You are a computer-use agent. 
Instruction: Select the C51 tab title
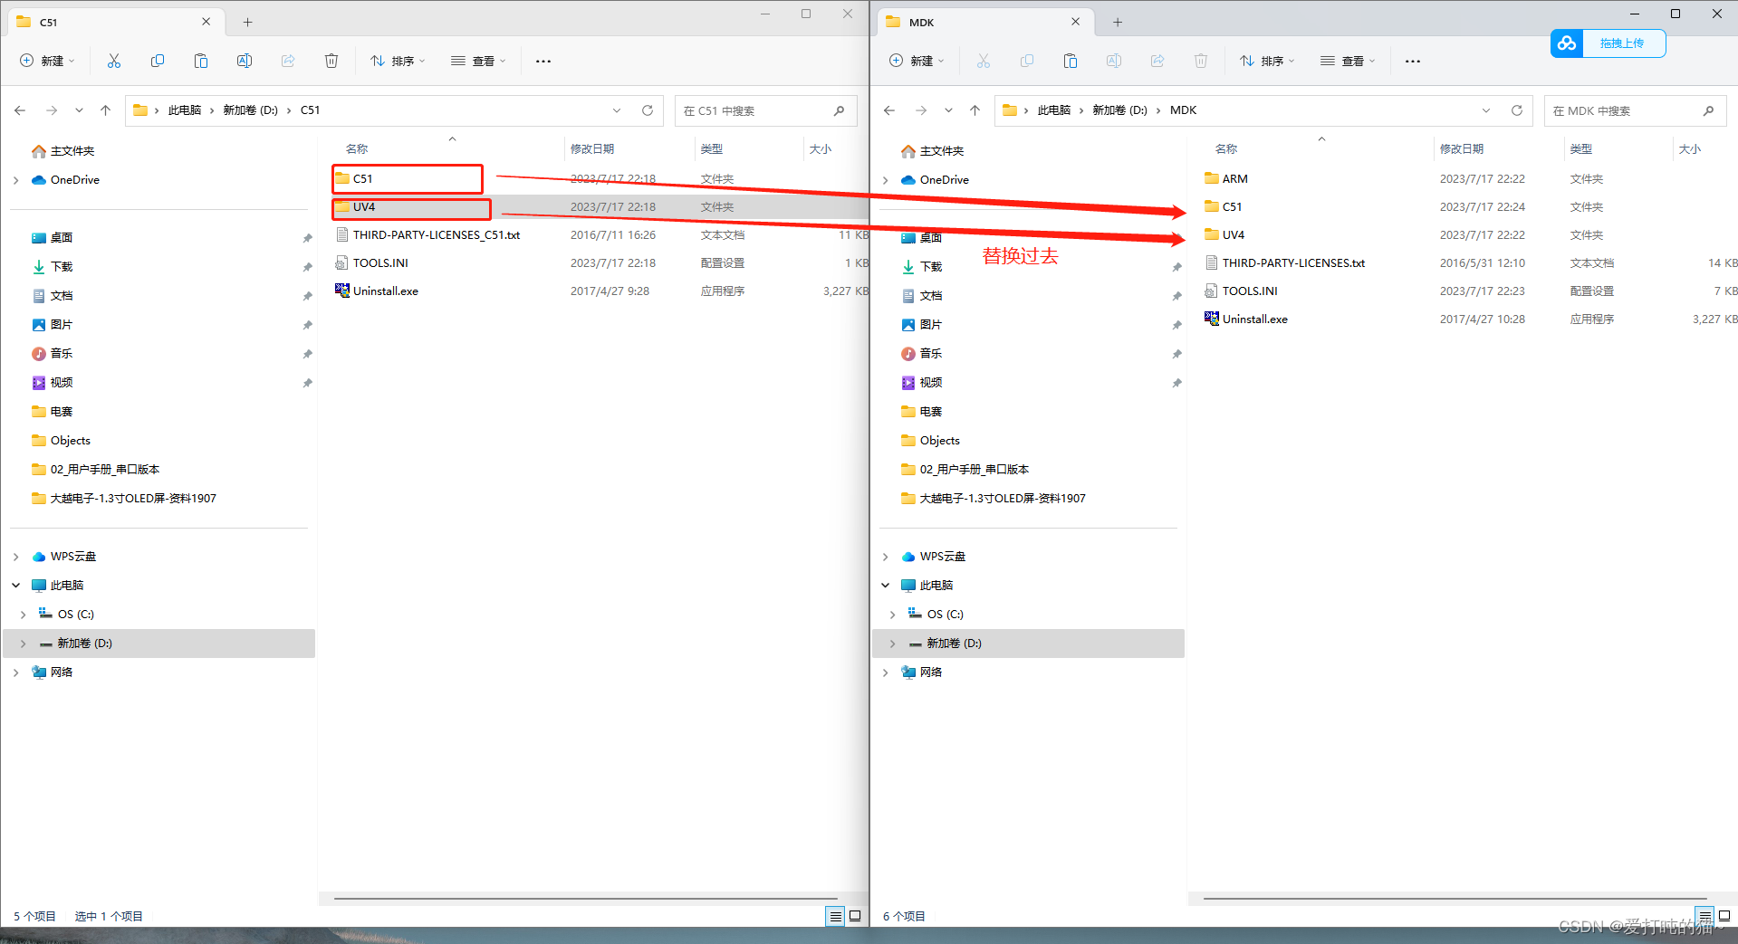[x=49, y=22]
